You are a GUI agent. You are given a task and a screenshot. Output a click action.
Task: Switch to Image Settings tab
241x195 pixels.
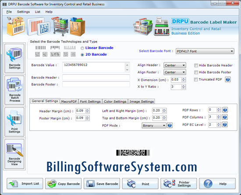tap(142, 101)
